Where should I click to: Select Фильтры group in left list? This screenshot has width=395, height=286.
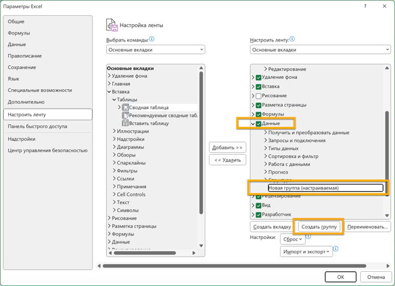click(x=127, y=171)
